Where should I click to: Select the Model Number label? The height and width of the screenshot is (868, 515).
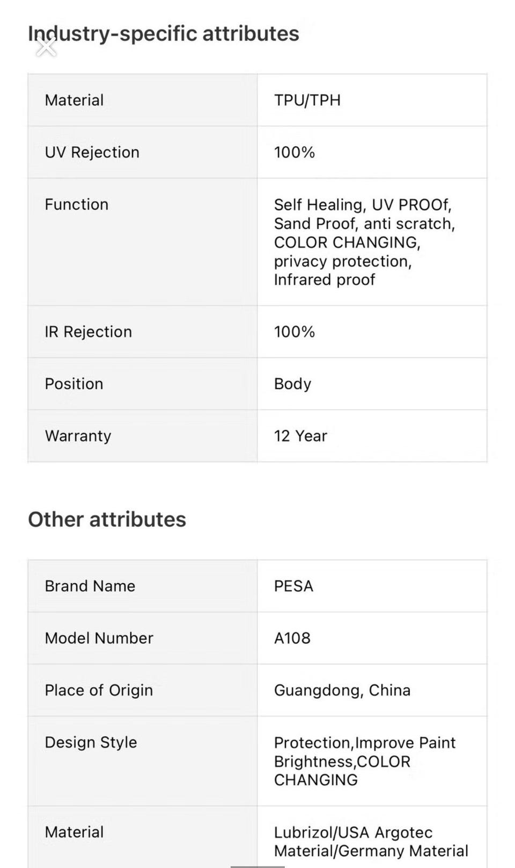pyautogui.click(x=99, y=639)
